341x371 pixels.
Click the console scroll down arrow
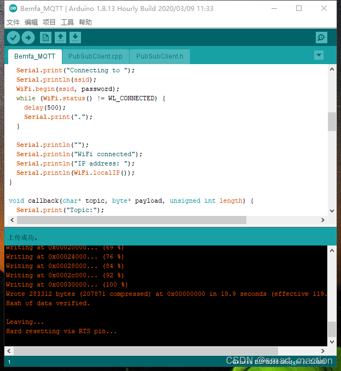[x=332, y=342]
